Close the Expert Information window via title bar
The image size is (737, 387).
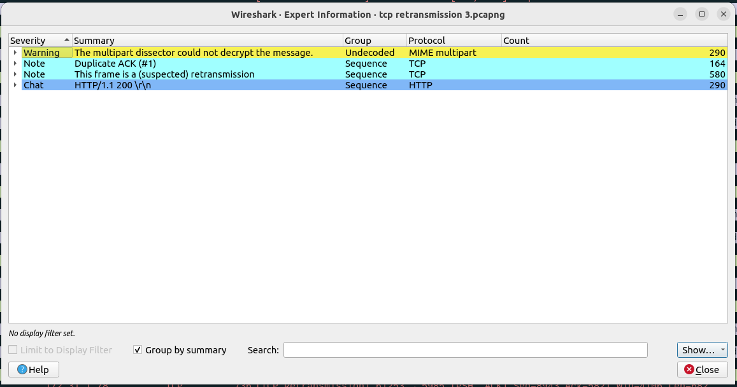point(724,14)
